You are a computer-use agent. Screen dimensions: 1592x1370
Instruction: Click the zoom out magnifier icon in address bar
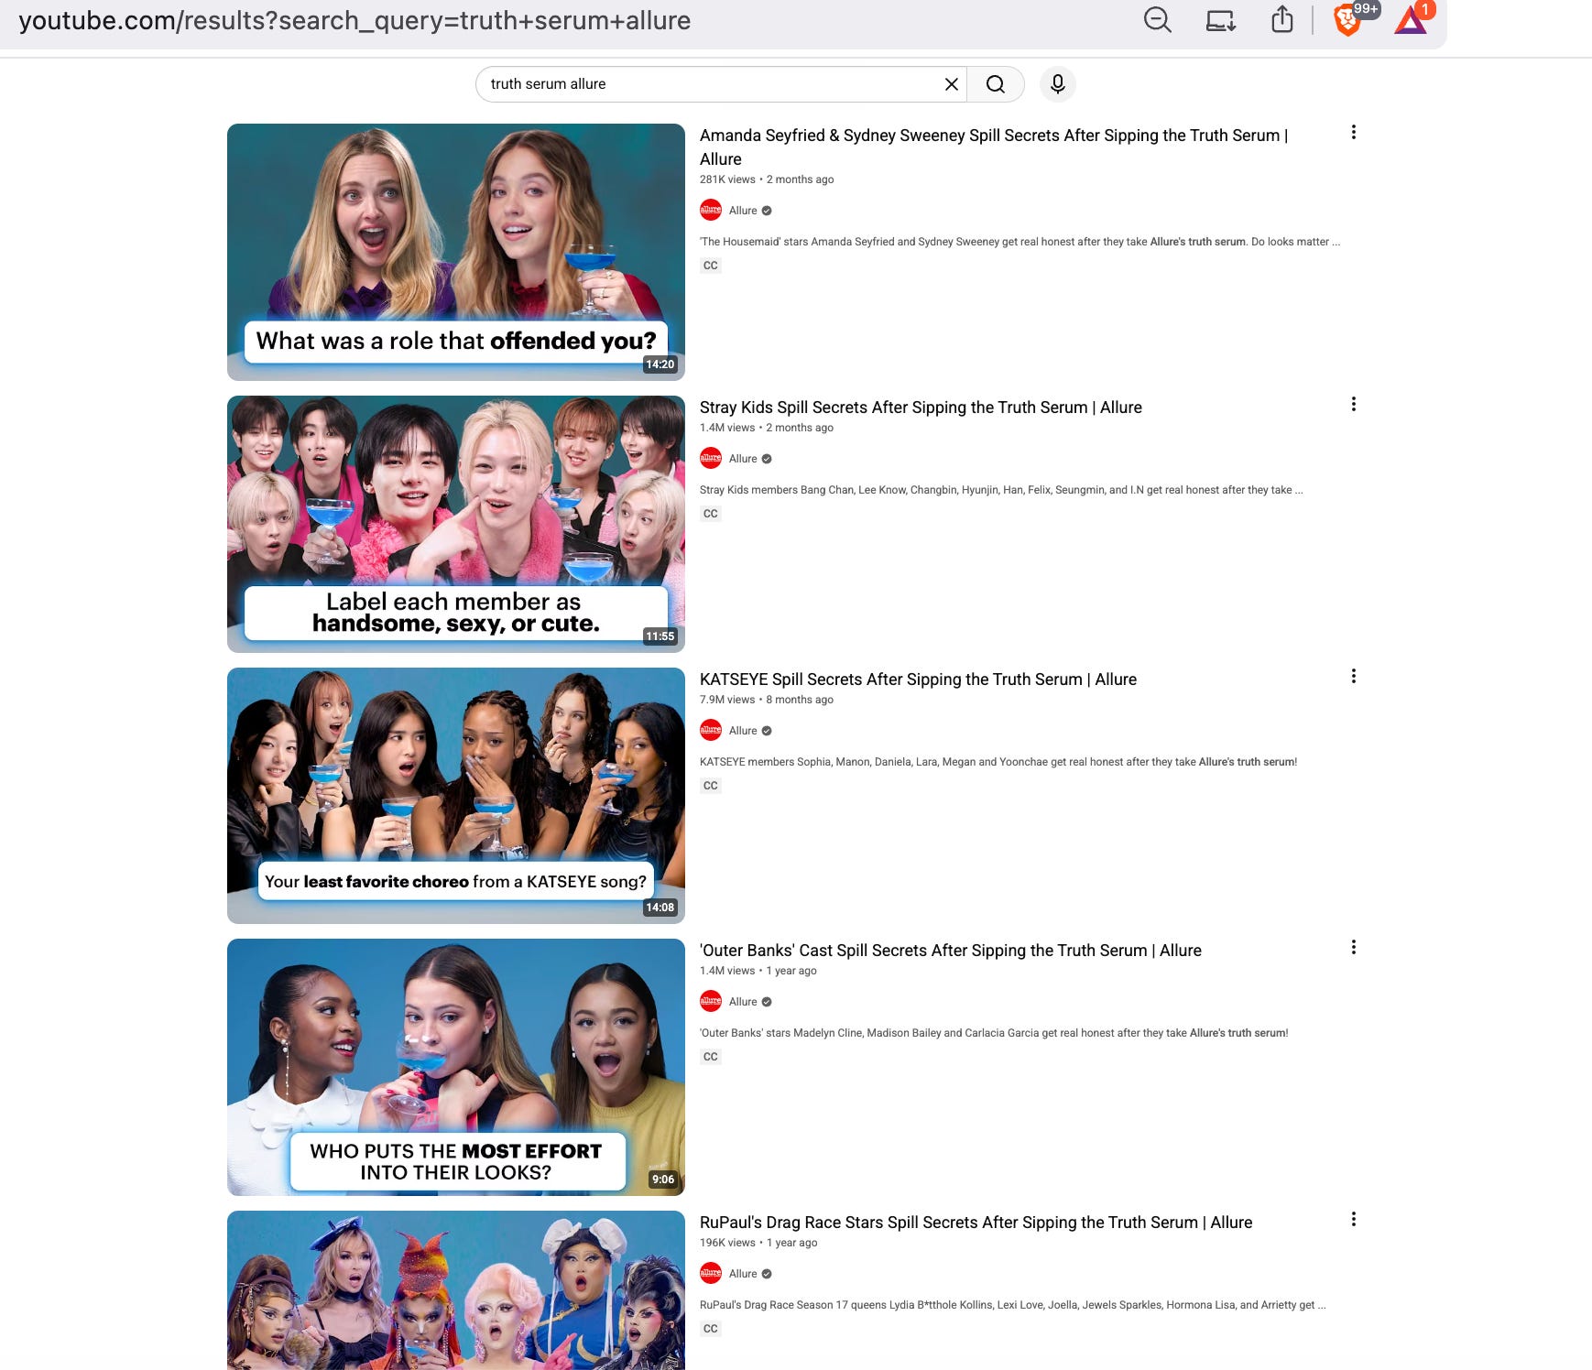[x=1158, y=20]
